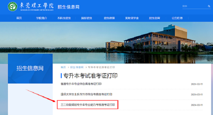Click the 专升本考试准考证打印 breadcrumb item

[x=101, y=67]
